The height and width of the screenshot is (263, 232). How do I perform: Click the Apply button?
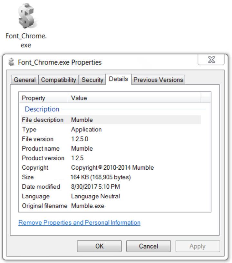[x=198, y=246]
